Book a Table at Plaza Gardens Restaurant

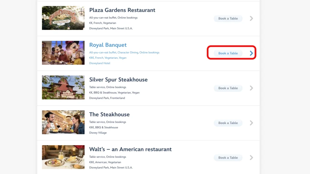coord(228,18)
